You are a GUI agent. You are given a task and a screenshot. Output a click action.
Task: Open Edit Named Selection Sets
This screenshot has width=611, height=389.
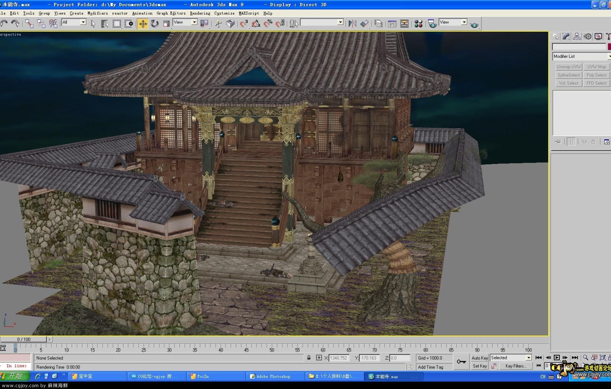click(294, 24)
